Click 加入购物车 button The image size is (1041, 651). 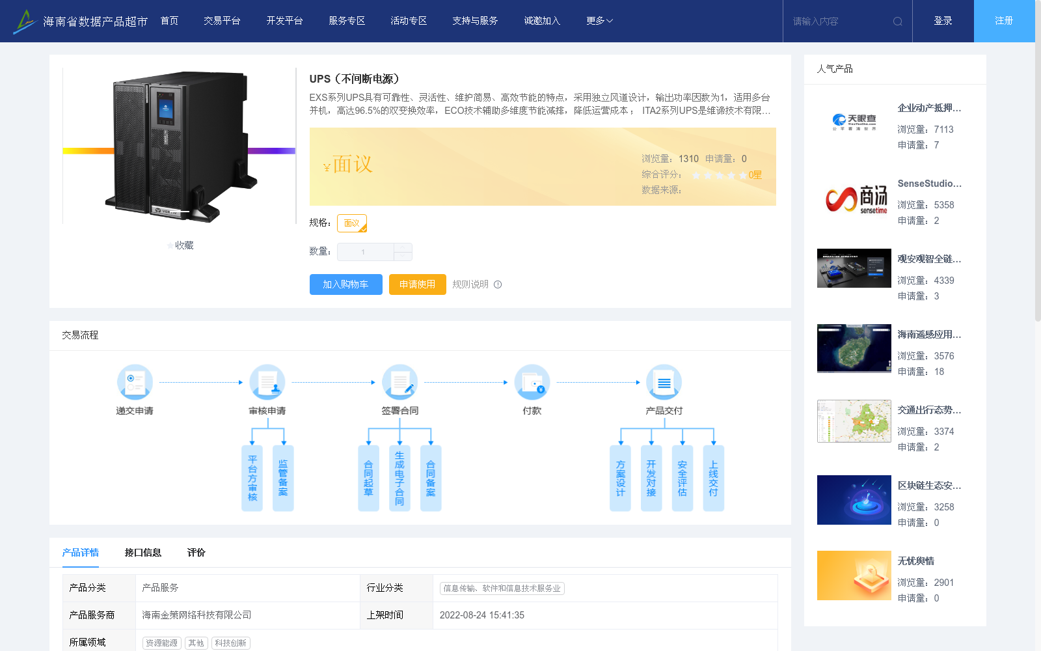click(346, 284)
